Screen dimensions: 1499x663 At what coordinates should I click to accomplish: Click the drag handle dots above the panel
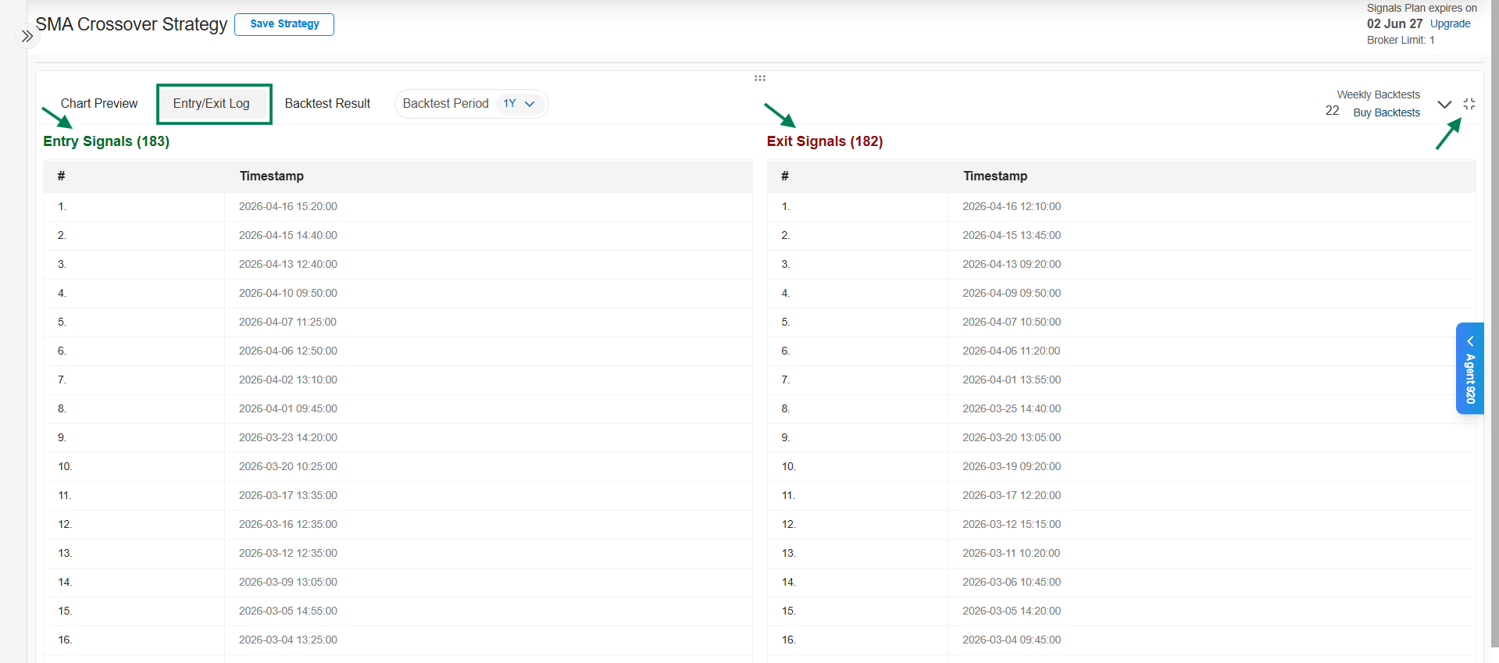[759, 78]
